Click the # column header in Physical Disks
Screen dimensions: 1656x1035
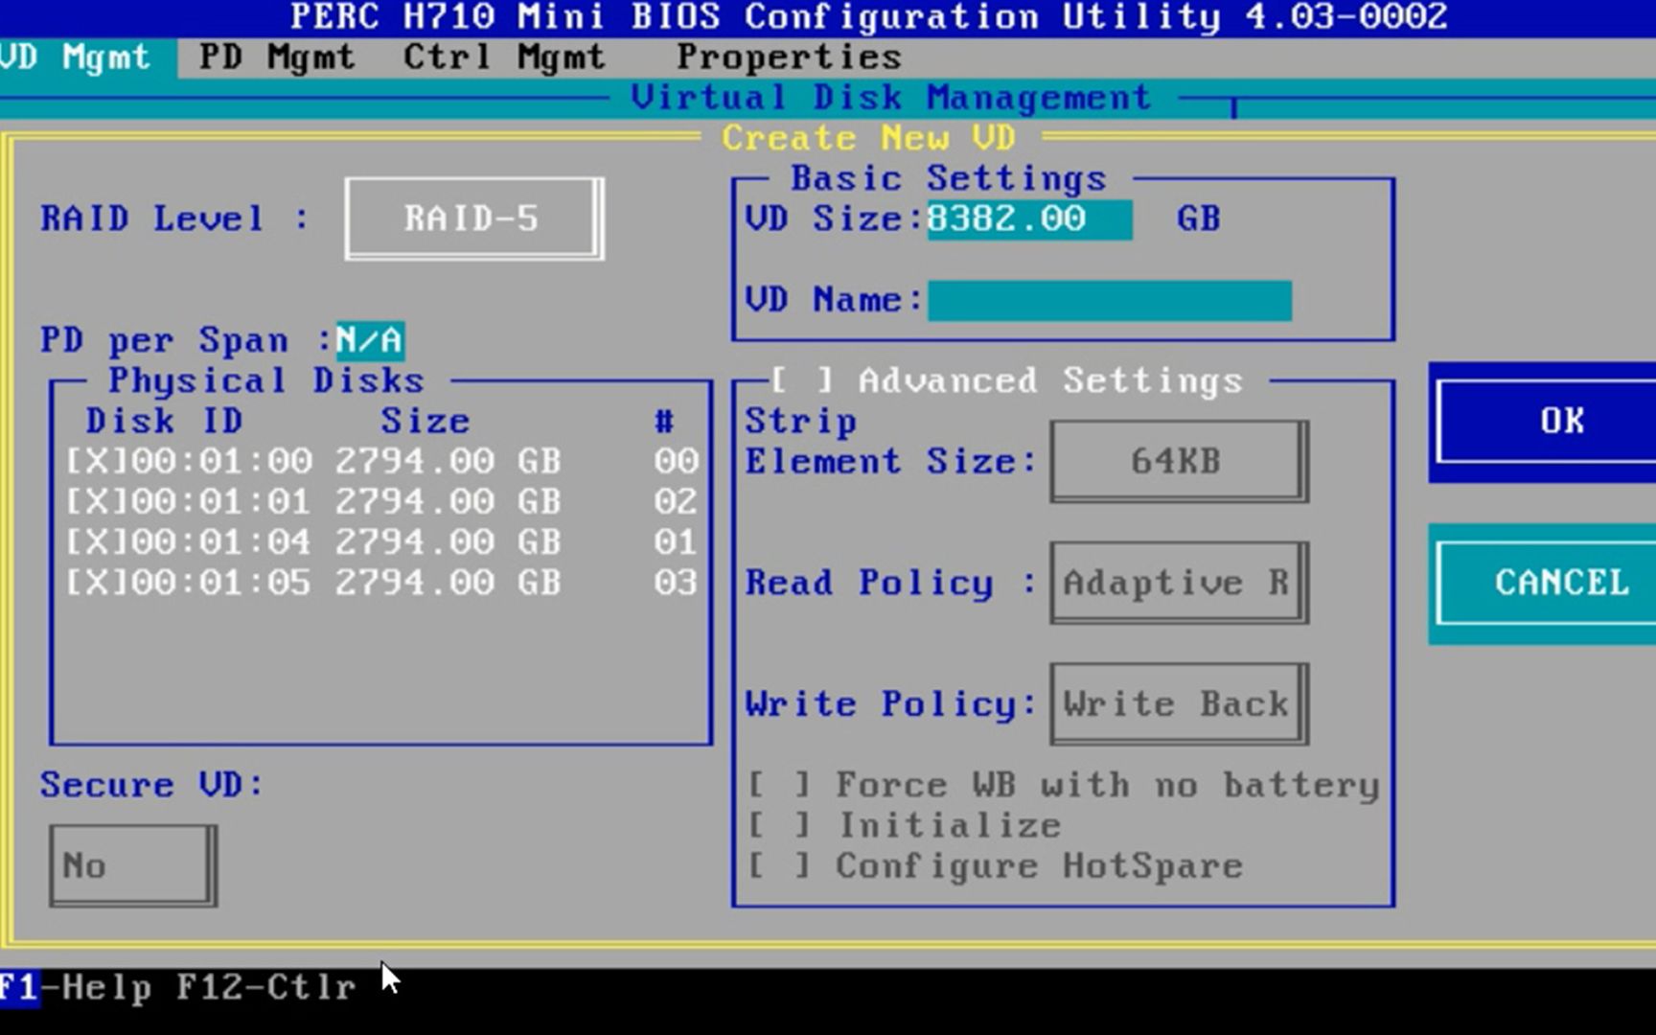(x=664, y=422)
